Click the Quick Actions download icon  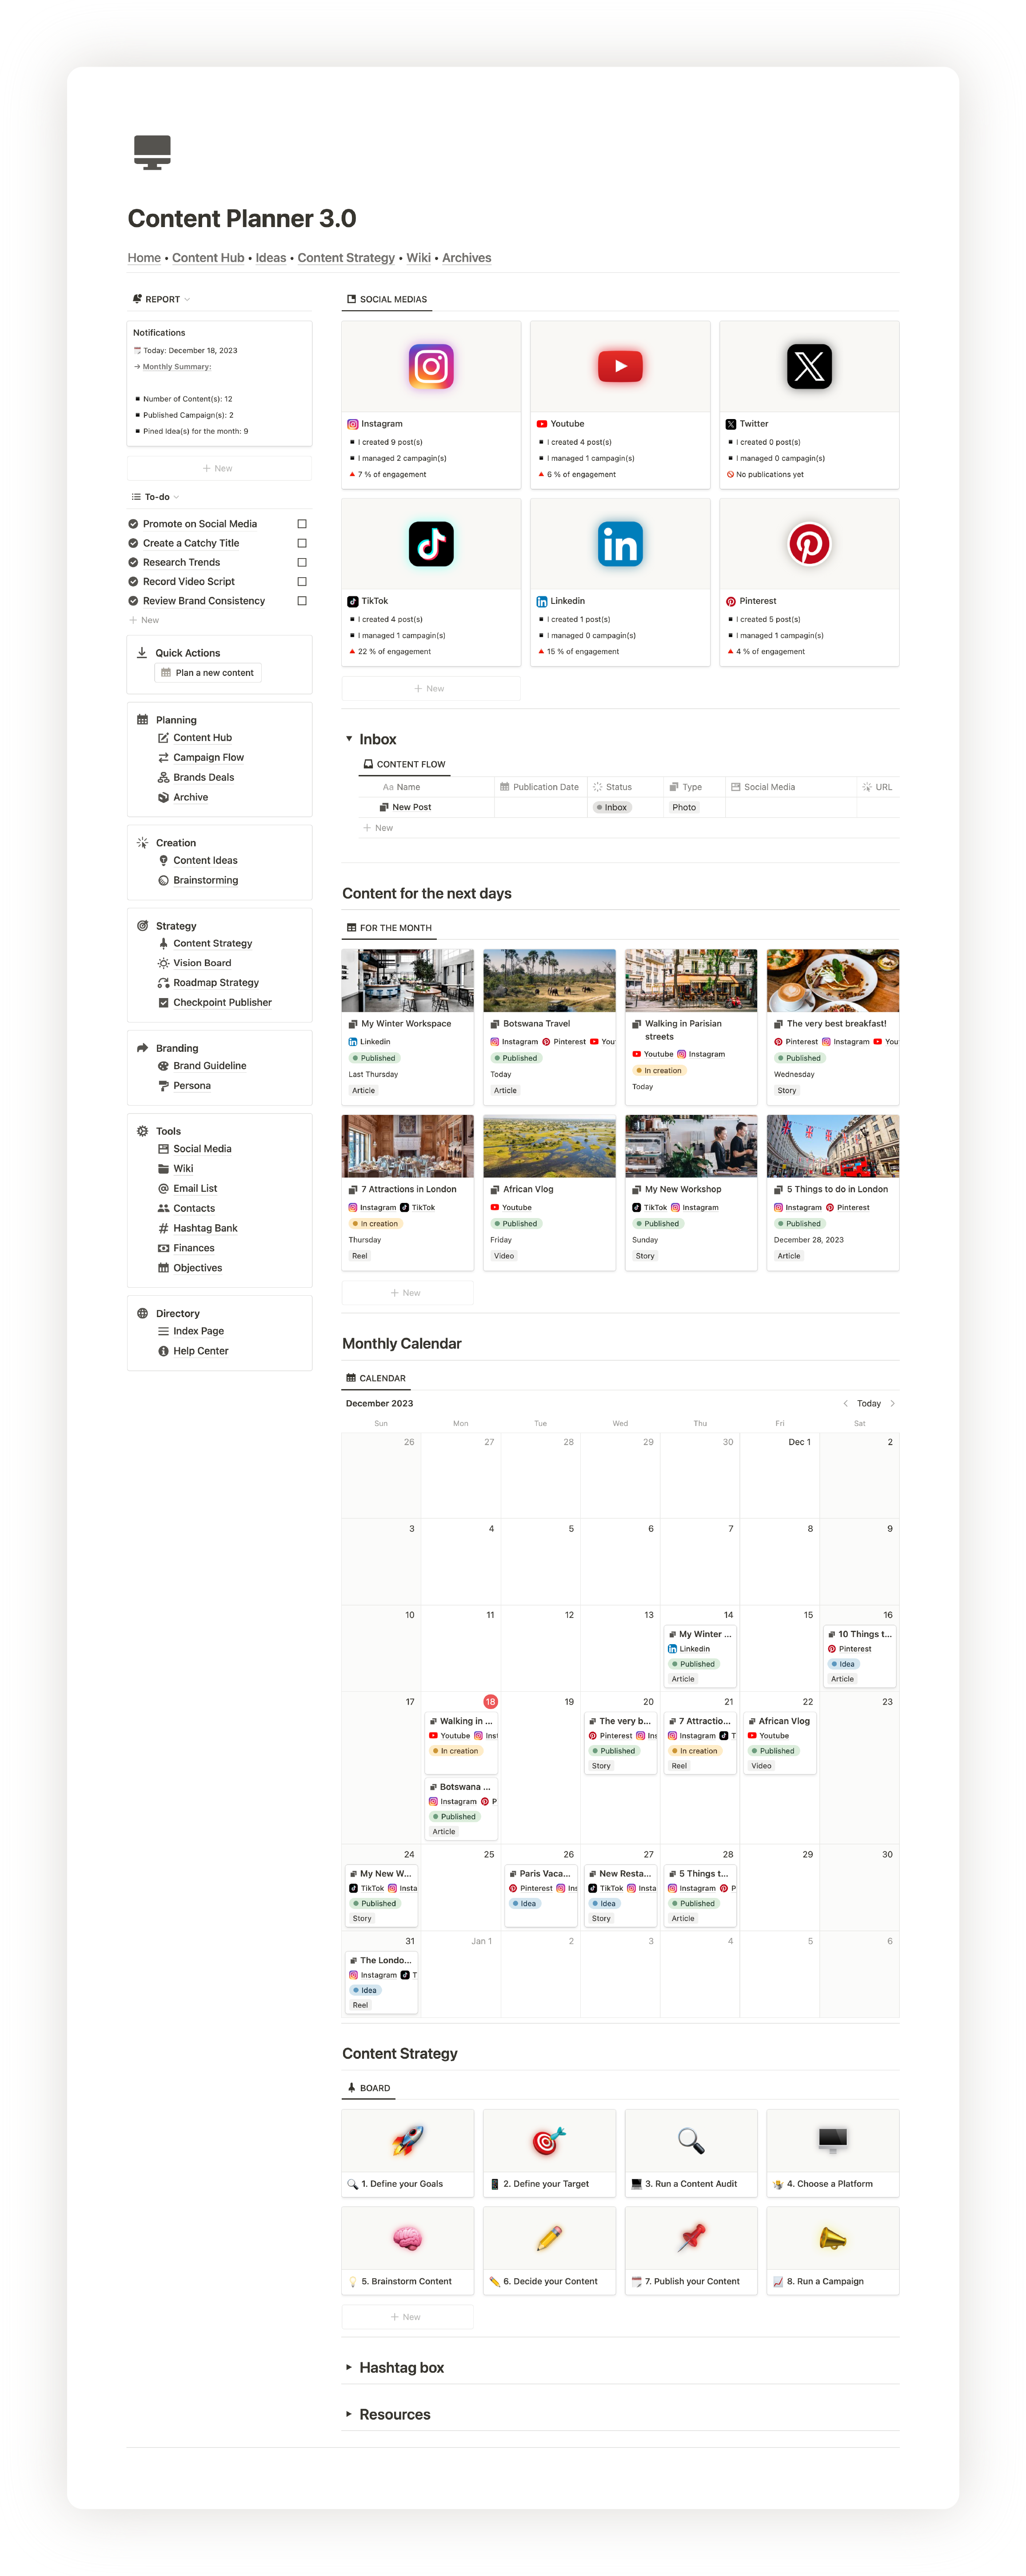pos(142,653)
